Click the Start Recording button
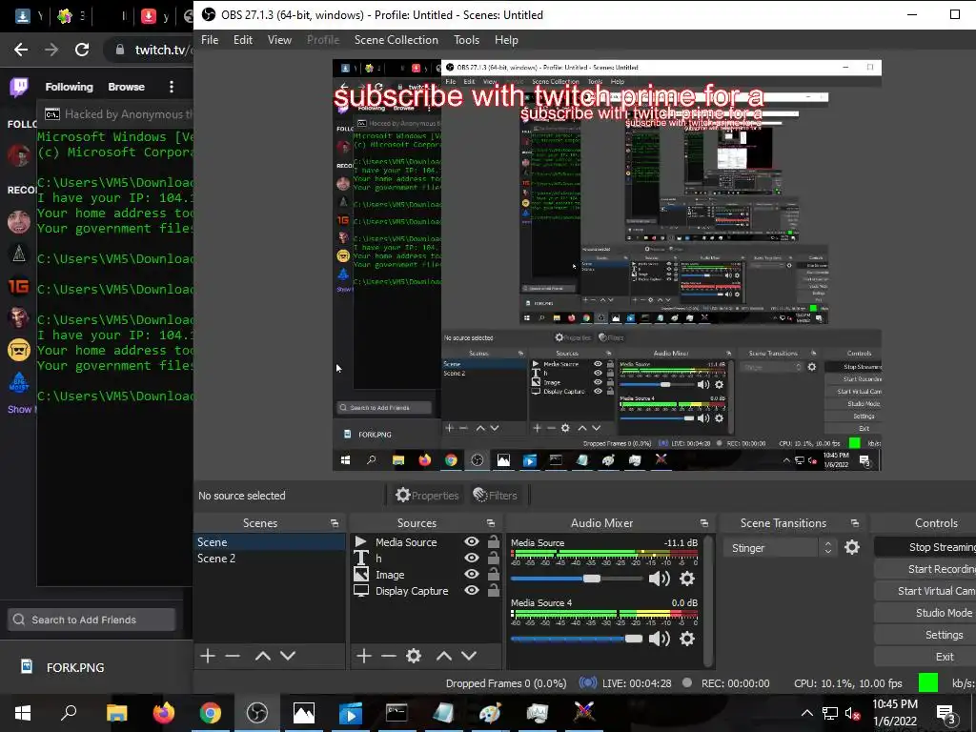Screen dimensions: 976x732 [925, 569]
